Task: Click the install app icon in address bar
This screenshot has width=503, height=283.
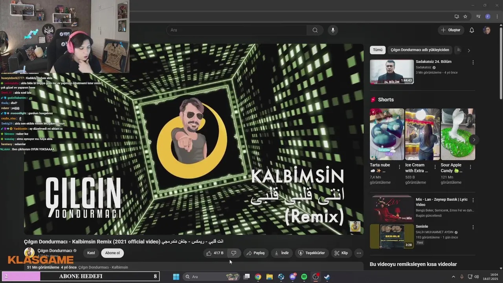Action: pyautogui.click(x=457, y=17)
